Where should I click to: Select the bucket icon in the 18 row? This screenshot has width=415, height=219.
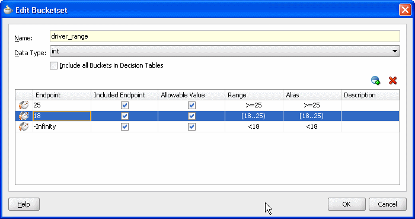[24, 116]
